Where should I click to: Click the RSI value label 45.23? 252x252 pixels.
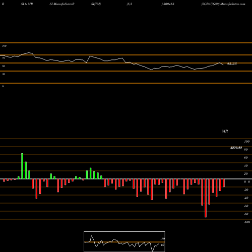(x=232, y=64)
